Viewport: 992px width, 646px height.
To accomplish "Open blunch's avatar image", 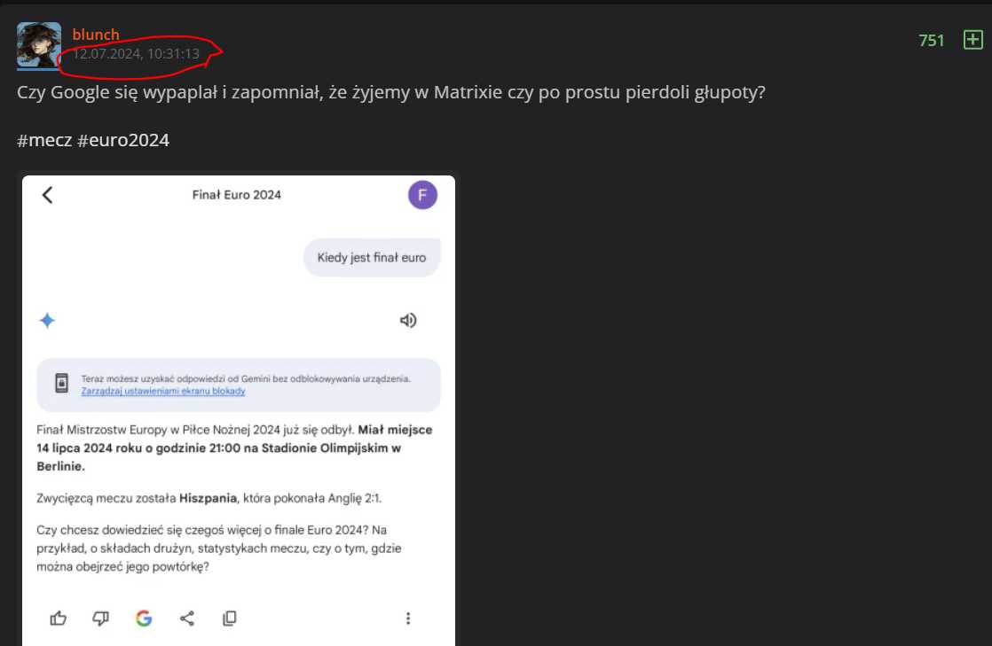I will click(39, 45).
